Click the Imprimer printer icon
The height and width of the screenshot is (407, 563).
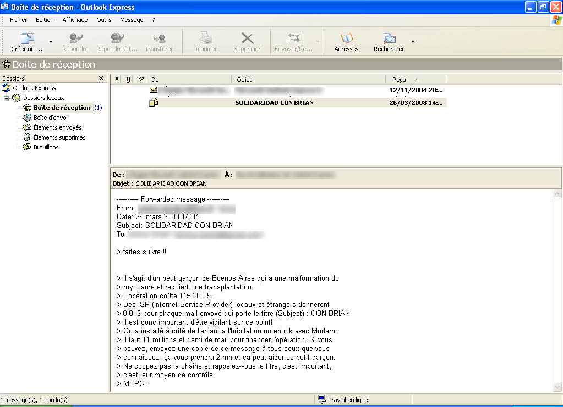[x=205, y=38]
